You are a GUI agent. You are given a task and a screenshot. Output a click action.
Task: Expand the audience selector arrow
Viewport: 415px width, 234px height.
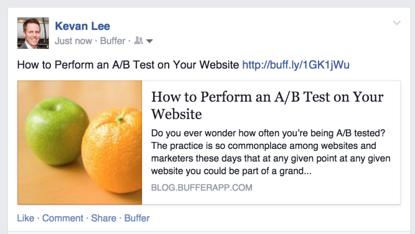click(149, 42)
